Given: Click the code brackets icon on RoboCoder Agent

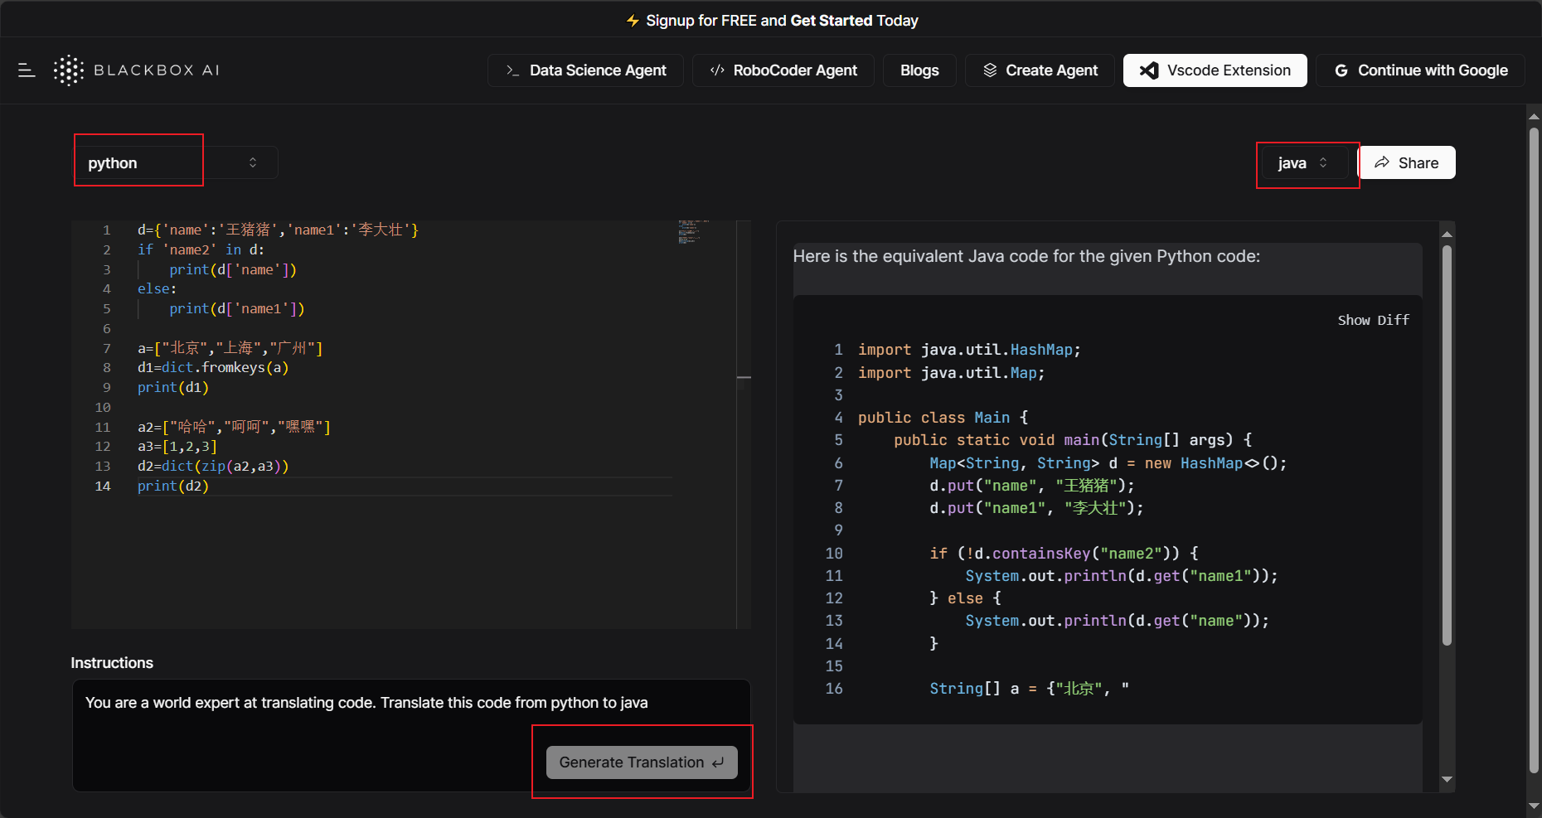Looking at the screenshot, I should click(x=717, y=70).
